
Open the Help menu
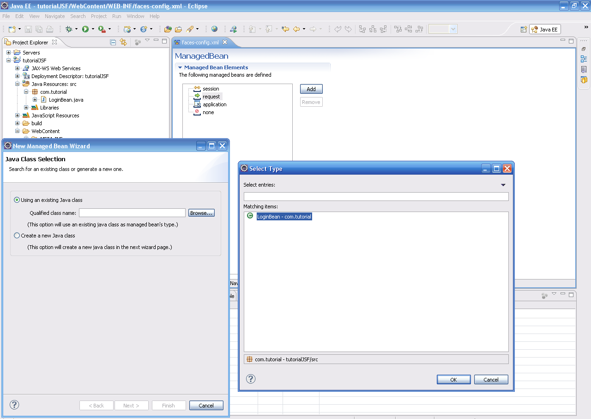click(155, 16)
